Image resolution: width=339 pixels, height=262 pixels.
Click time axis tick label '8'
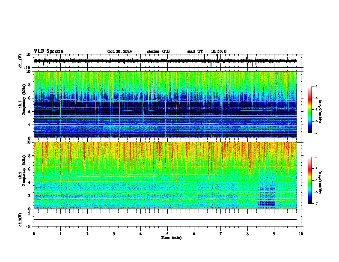tap(247, 233)
